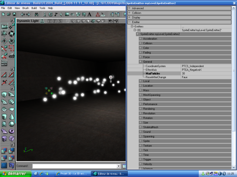Select the Matinee MOV tool
This screenshot has width=237, height=177.
(4, 63)
